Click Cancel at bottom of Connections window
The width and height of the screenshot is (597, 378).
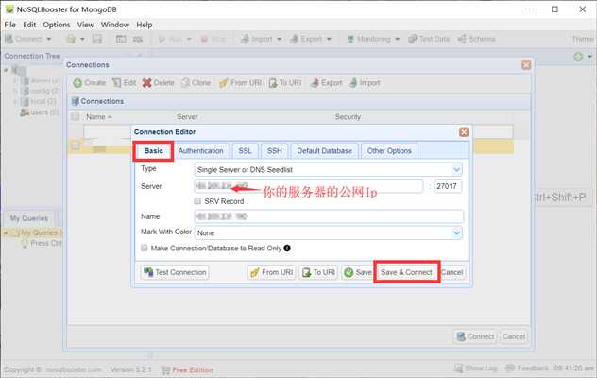[x=514, y=336]
